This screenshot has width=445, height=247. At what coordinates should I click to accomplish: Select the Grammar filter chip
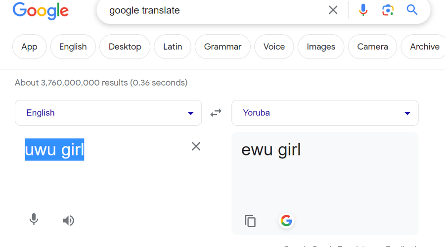point(222,47)
